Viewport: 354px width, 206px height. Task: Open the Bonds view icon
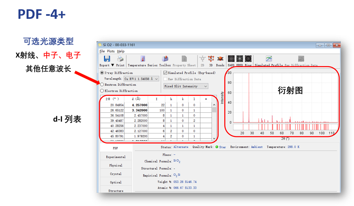(x=220, y=59)
